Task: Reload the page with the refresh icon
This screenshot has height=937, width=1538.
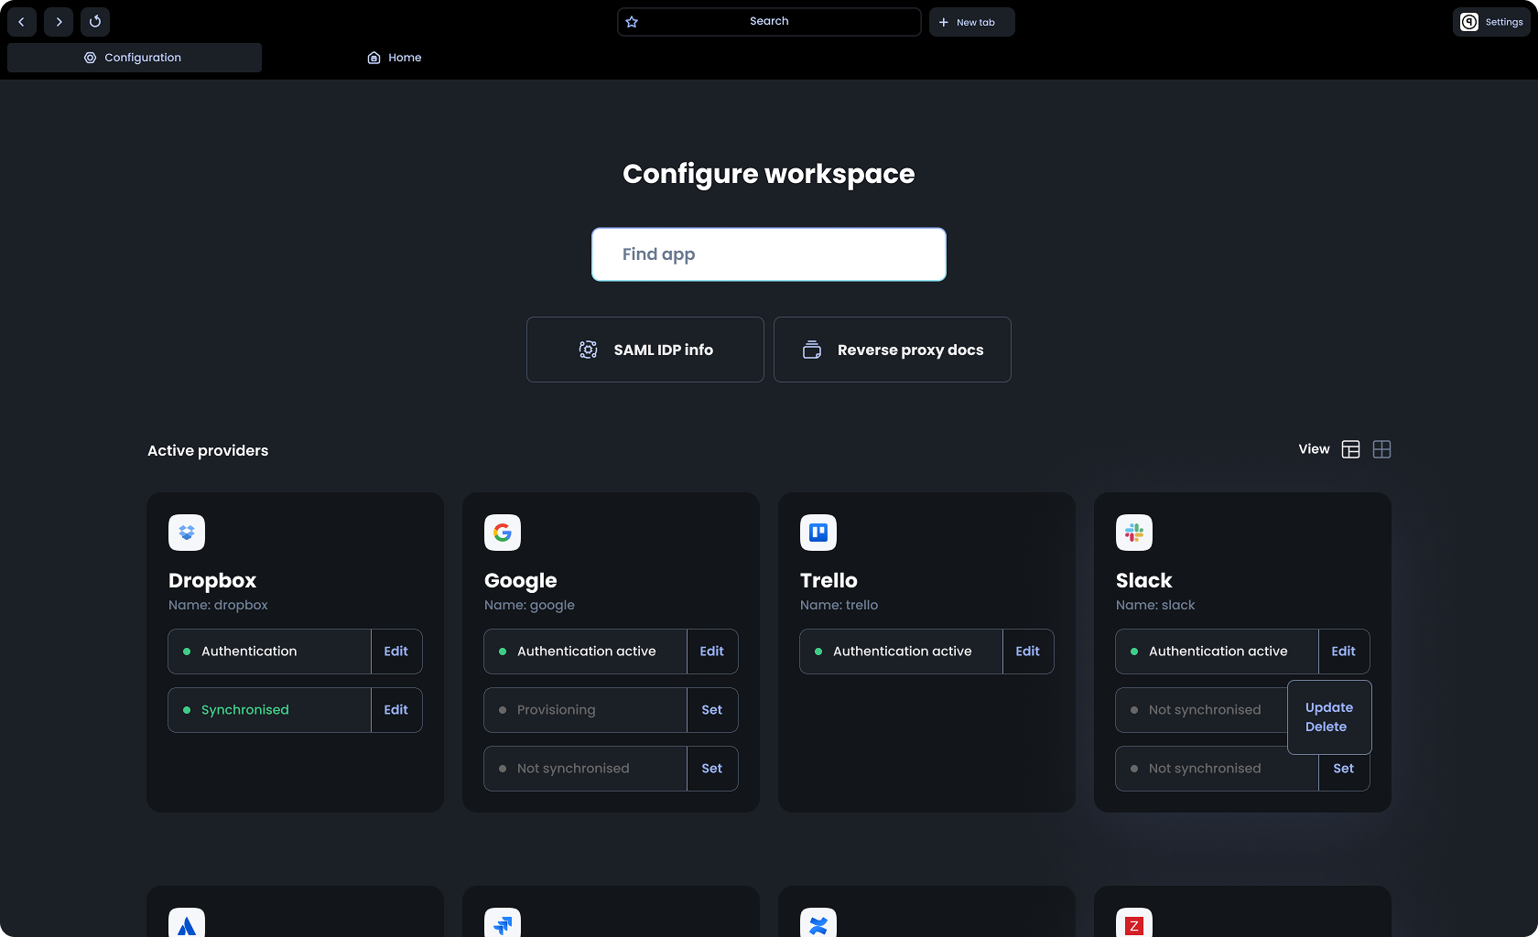Action: (x=95, y=22)
